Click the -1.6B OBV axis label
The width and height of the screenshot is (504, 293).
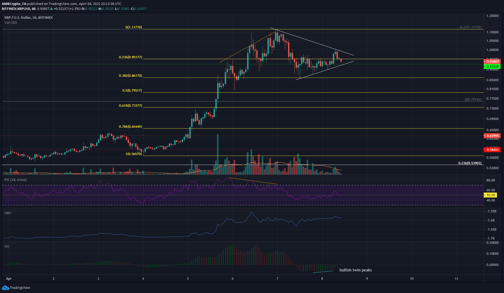tap(490, 220)
